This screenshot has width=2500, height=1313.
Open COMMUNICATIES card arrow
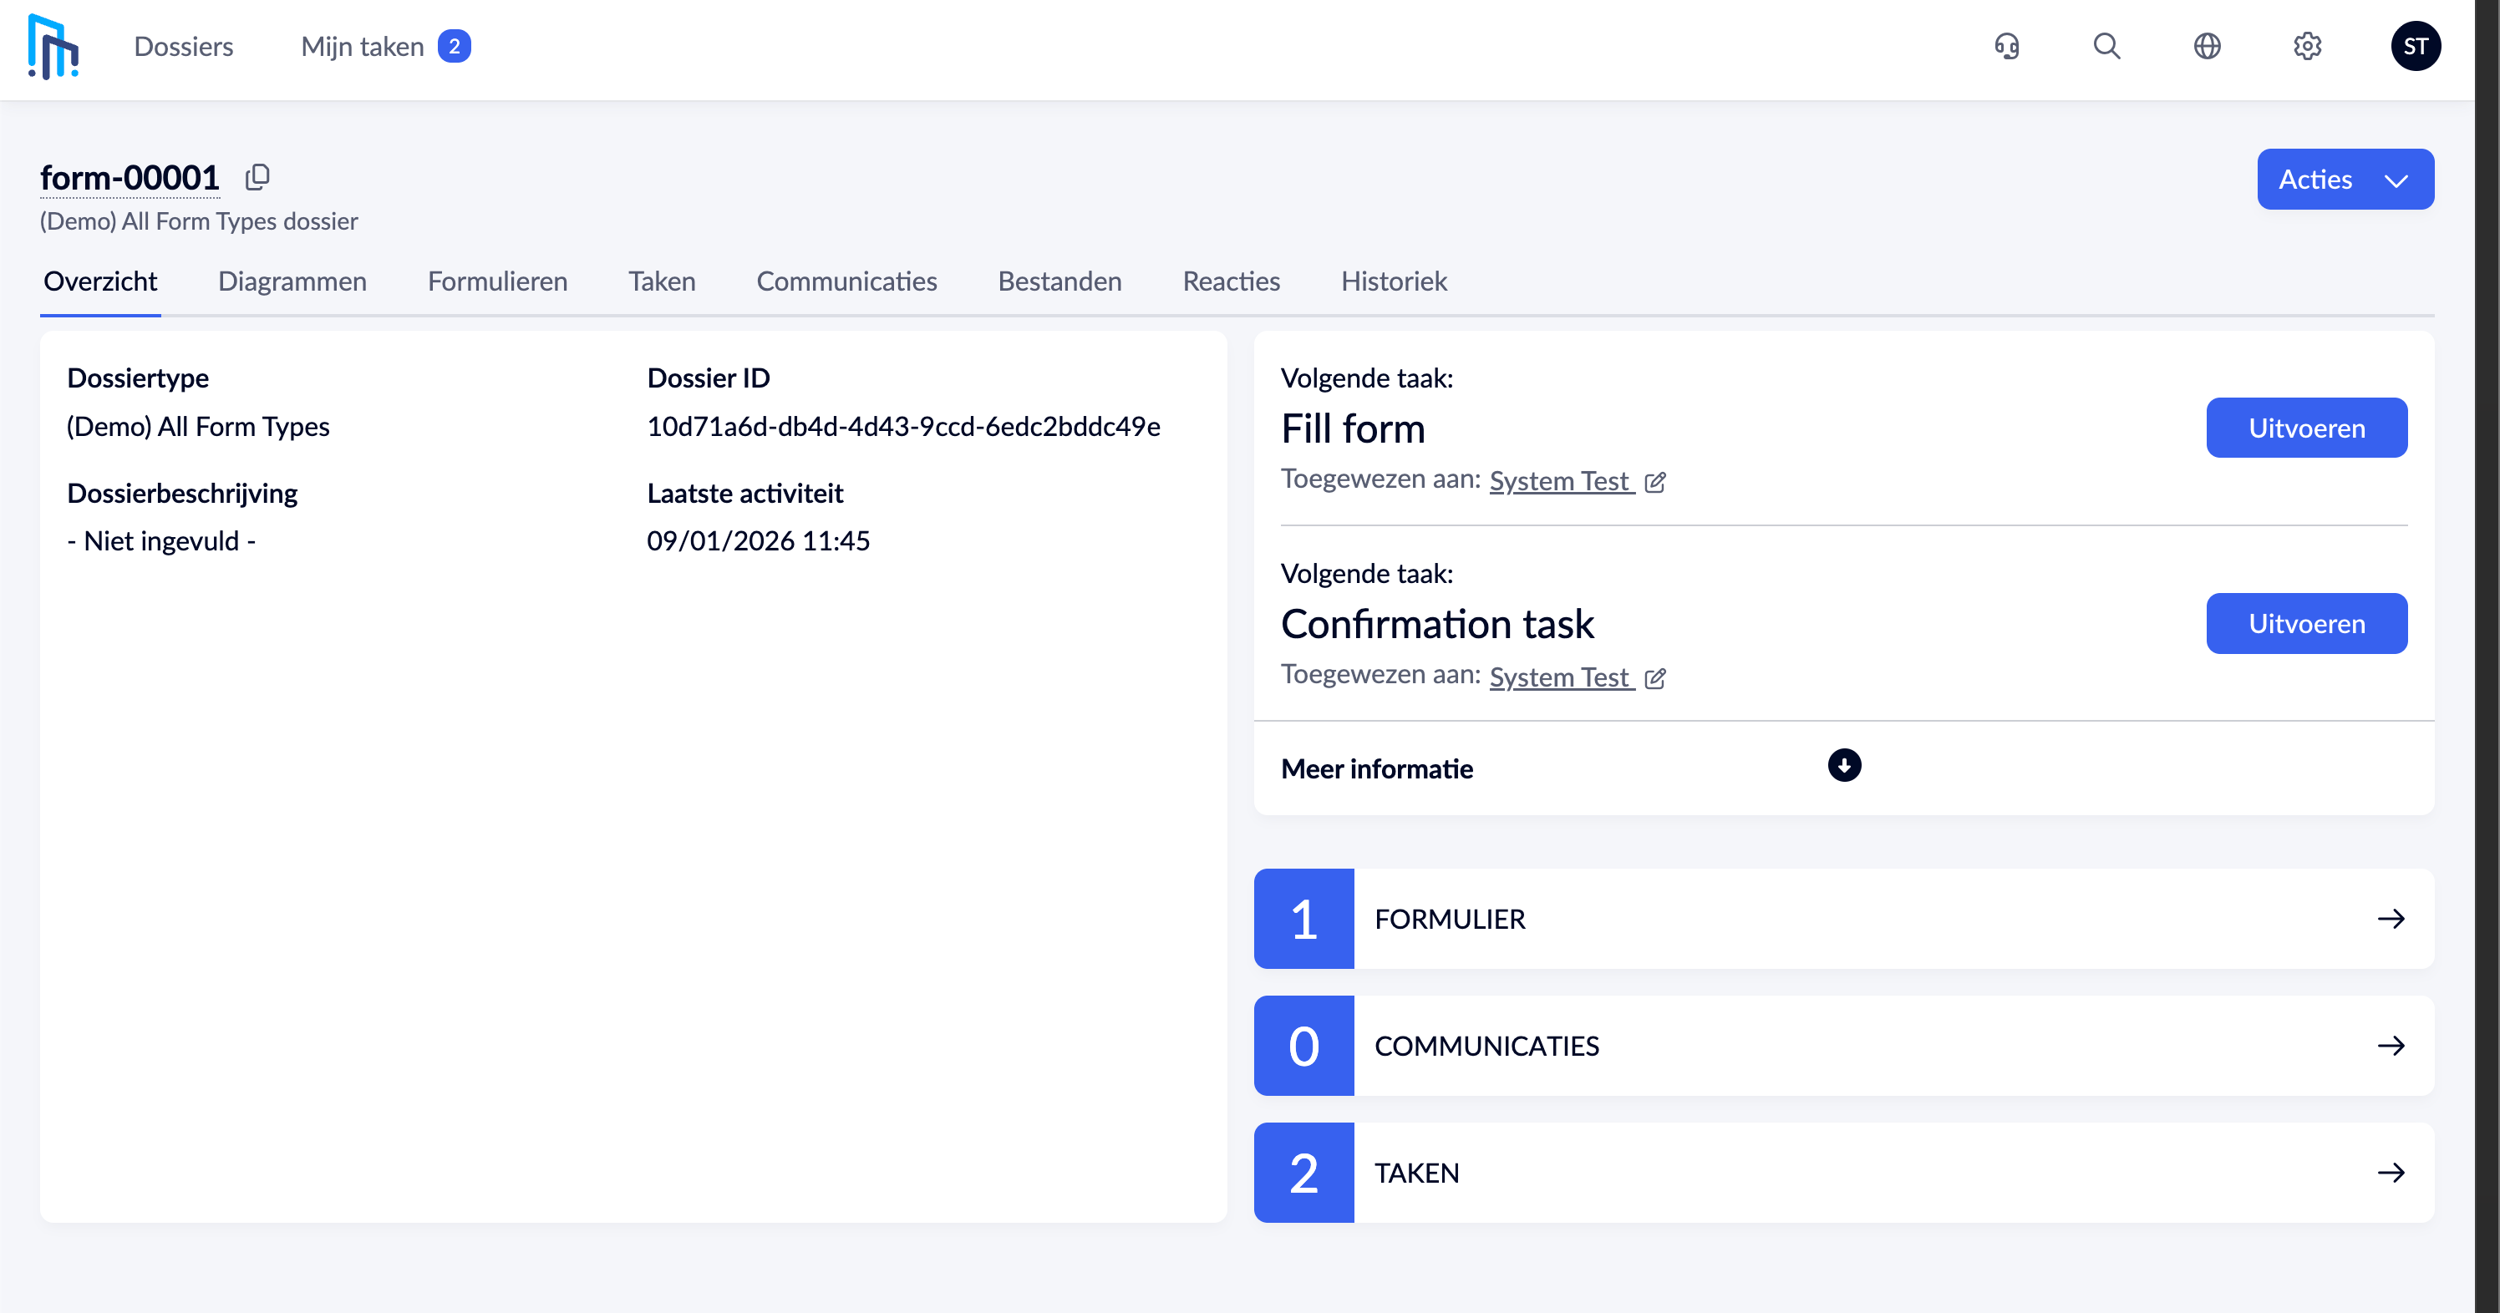[x=2391, y=1046]
